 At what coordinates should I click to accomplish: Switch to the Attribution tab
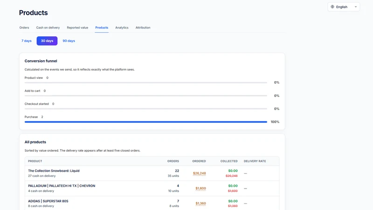coord(143,28)
